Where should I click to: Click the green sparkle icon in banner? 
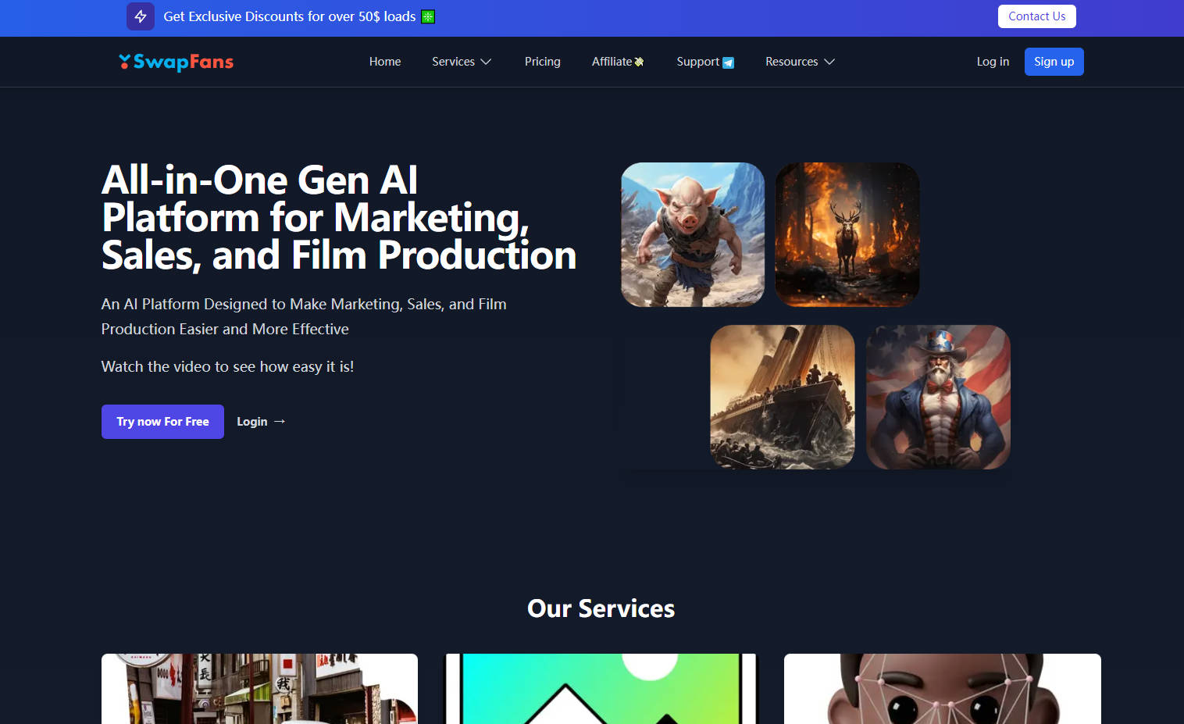coord(428,17)
